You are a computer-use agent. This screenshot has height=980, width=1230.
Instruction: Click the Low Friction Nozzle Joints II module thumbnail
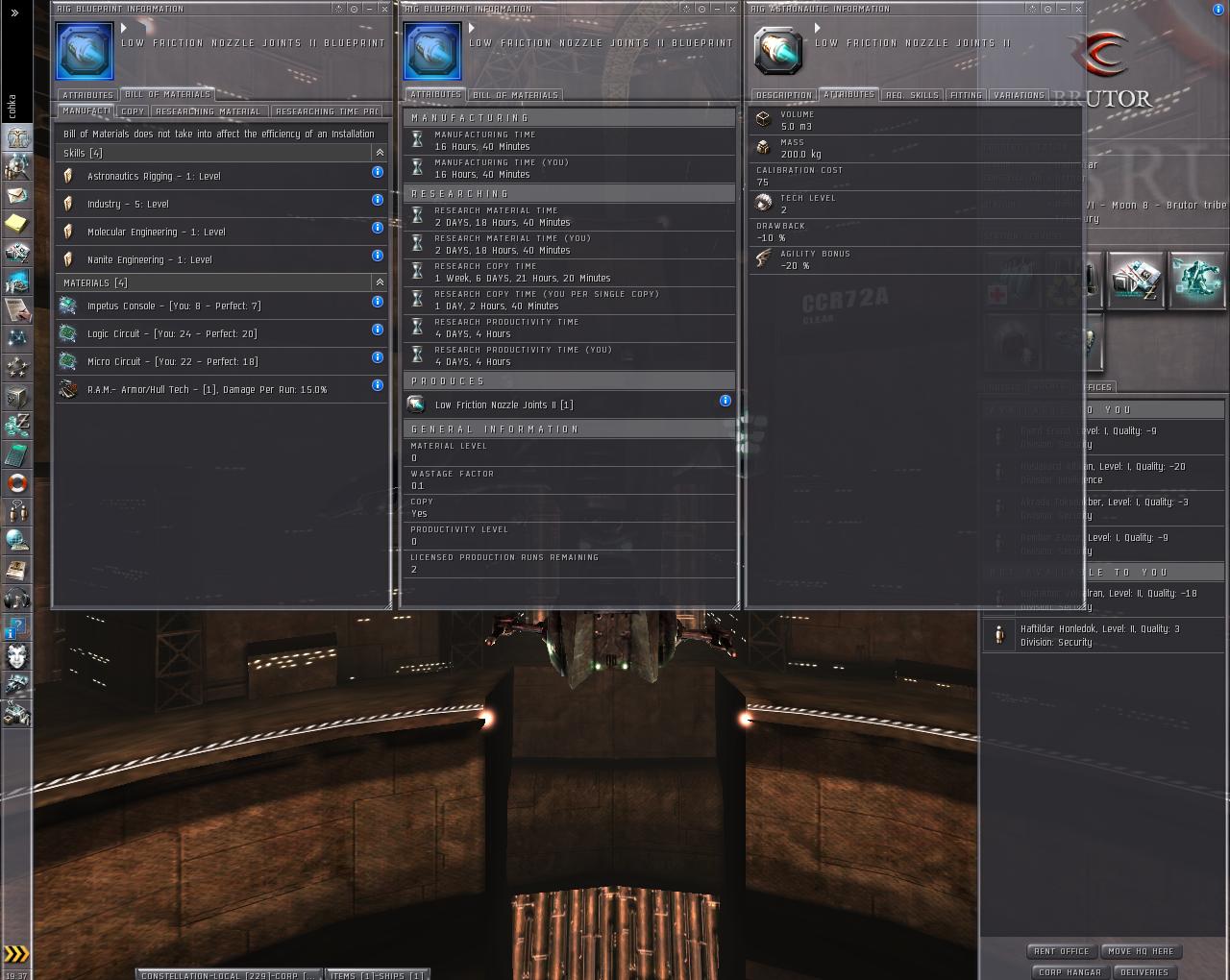(778, 50)
